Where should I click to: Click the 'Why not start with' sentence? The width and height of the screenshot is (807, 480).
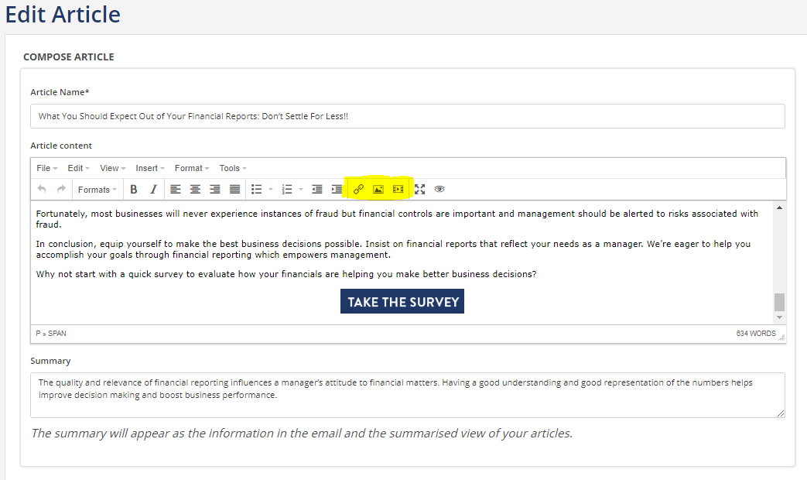tap(286, 274)
